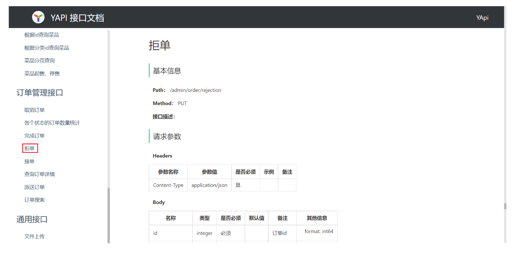Click the Headers table 备注 column header

click(287, 172)
